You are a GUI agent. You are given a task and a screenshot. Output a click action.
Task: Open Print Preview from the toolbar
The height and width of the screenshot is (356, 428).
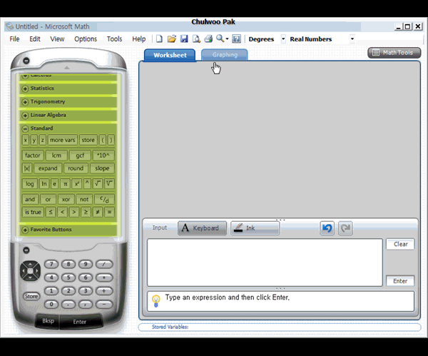coord(197,39)
